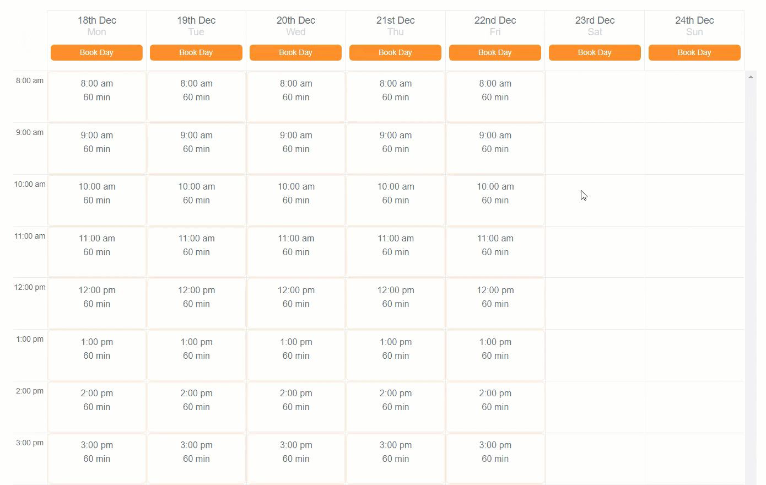Open the 9:00 am slot on Friday 22nd
This screenshot has width=766, height=485.
pos(495,148)
